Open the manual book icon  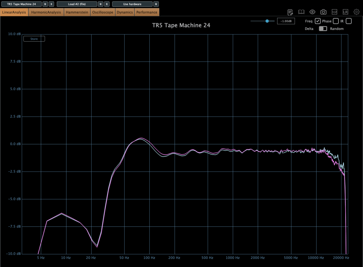tap(301, 12)
